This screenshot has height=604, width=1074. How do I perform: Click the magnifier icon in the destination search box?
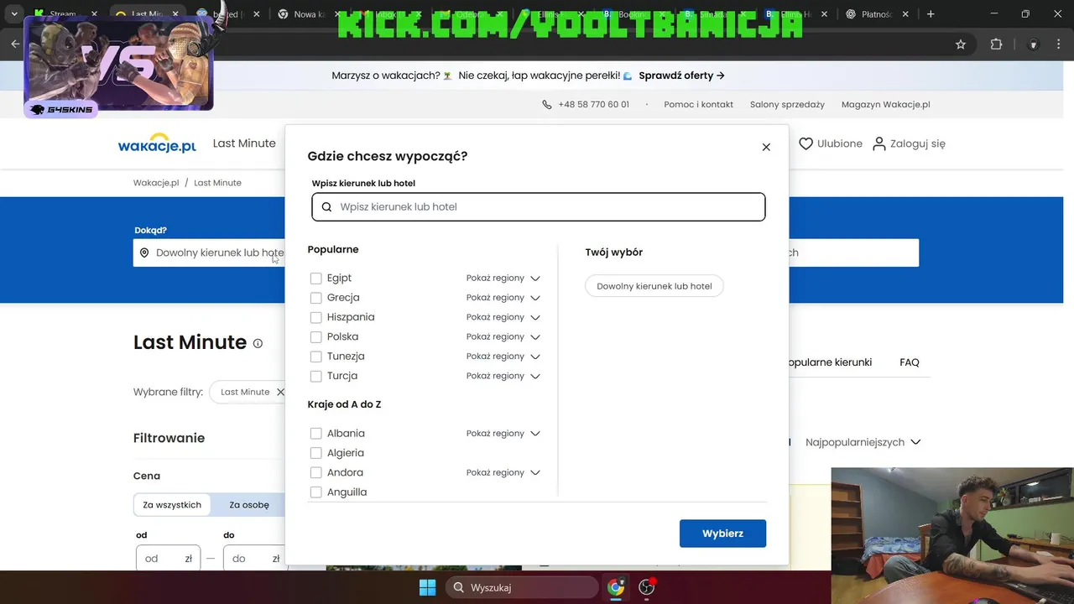[x=327, y=207]
